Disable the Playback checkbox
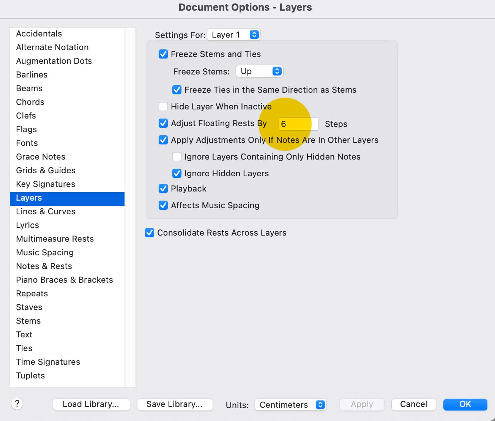The height and width of the screenshot is (421, 495). pos(163,188)
